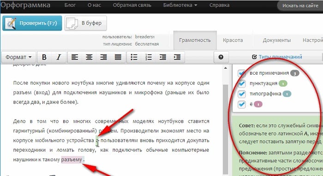Image resolution: width=323 pixels, height=176 pixels.
Task: Justify the text
Action: (118, 57)
